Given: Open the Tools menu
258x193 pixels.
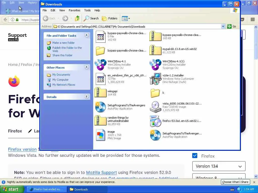Looking at the screenshot, I should [x=87, y=10].
